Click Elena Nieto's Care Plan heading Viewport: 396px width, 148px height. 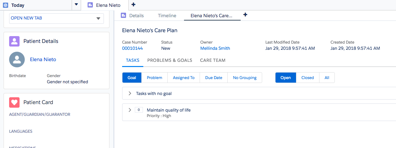coord(150,31)
